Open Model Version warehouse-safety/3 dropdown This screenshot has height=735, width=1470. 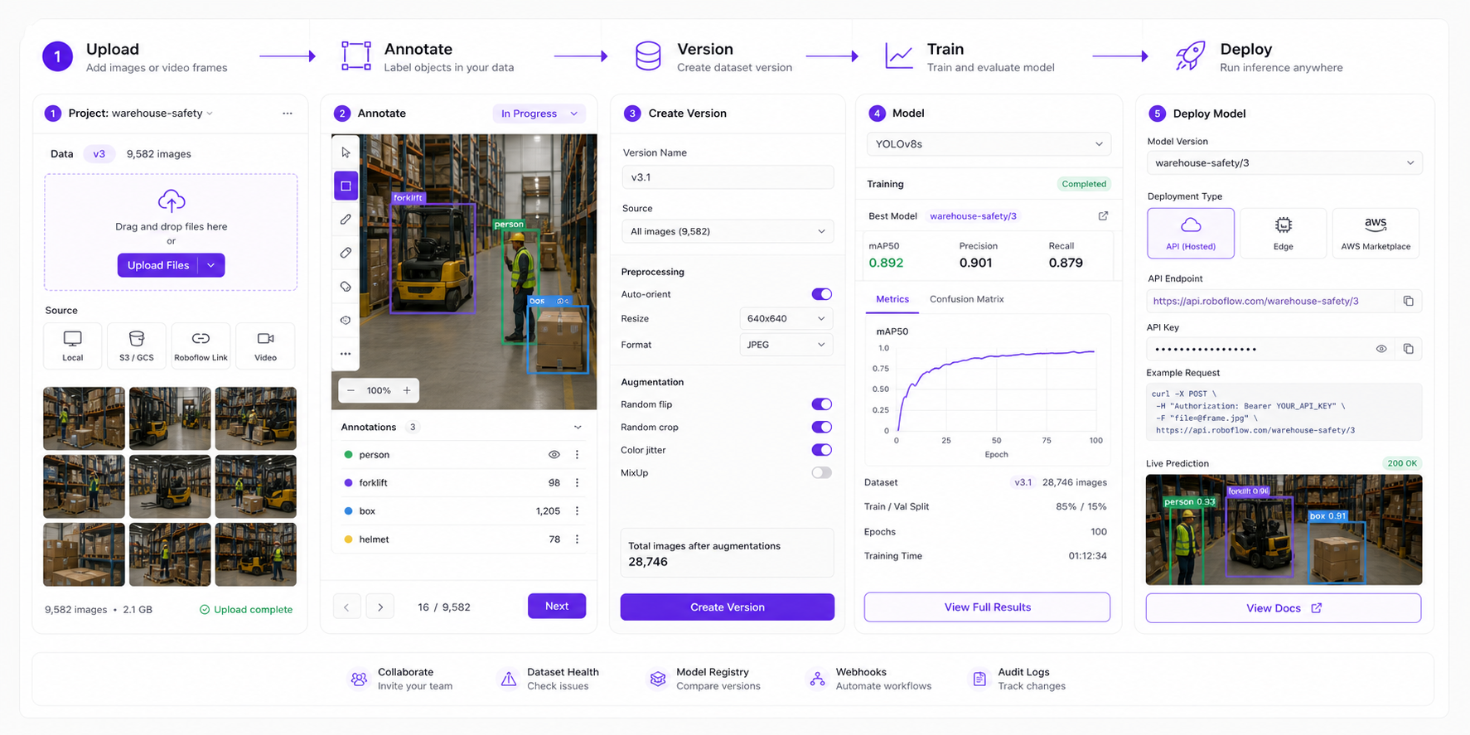1284,163
